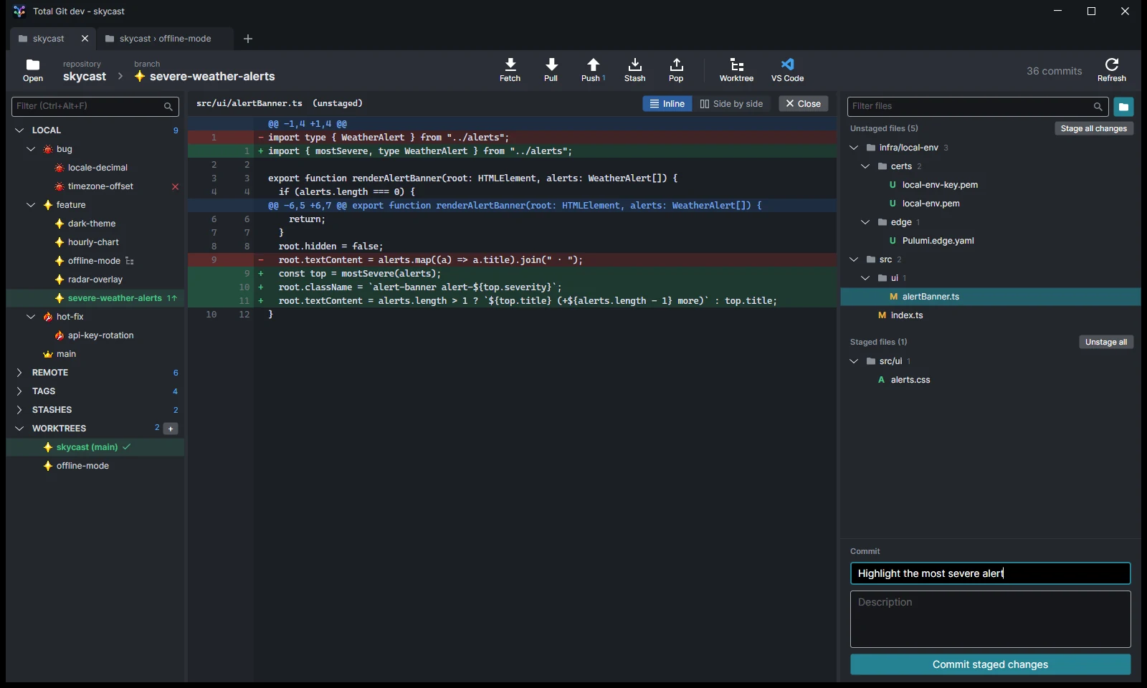Click the search icon in branch filter
This screenshot has width=1147, height=688.
168,106
